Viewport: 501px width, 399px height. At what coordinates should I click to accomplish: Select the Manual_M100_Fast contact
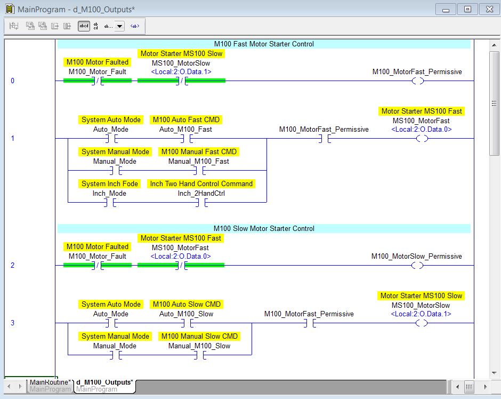199,170
